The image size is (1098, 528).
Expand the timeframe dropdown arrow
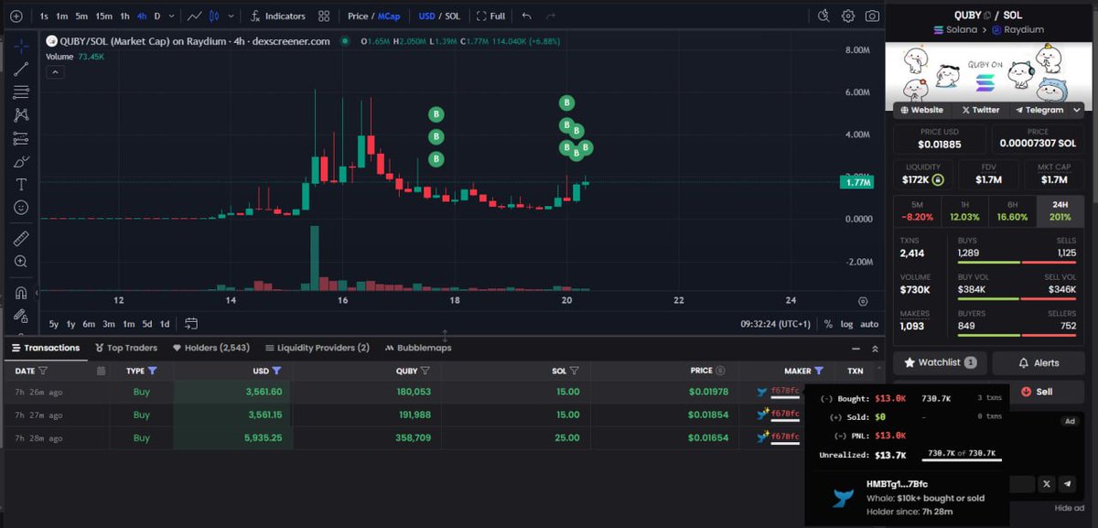click(171, 16)
